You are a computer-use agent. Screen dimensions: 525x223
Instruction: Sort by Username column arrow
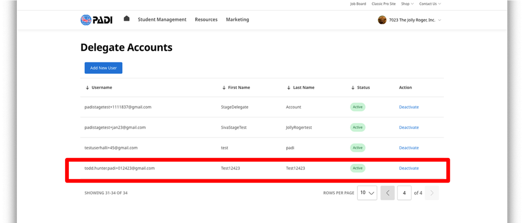(87, 88)
